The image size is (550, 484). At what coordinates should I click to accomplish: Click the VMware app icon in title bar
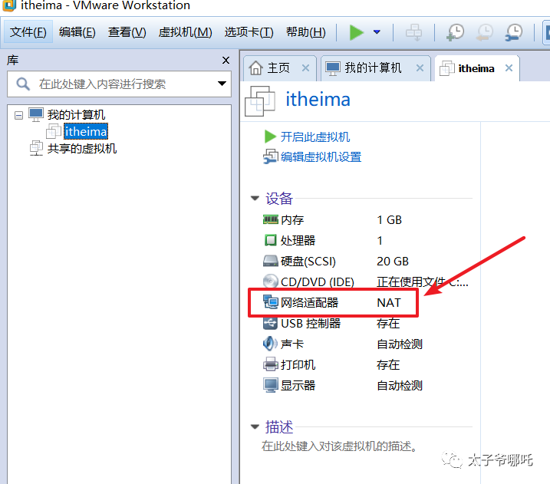point(8,5)
